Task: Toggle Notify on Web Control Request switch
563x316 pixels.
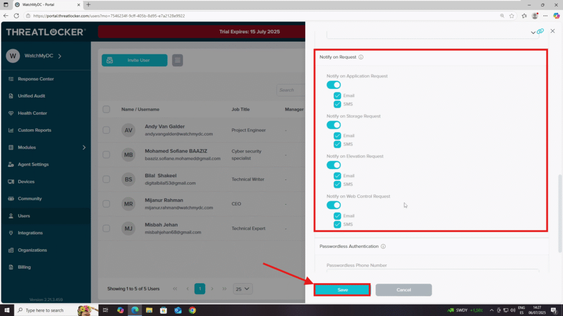Action: 334,205
